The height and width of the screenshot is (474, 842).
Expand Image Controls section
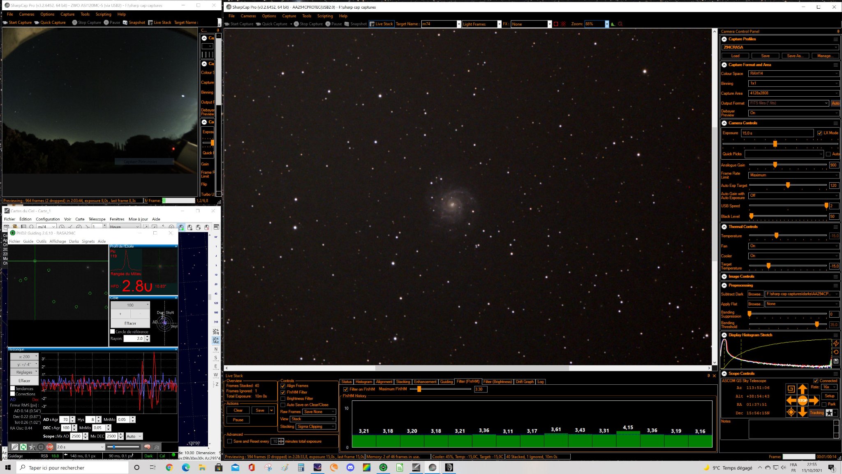tap(724, 276)
